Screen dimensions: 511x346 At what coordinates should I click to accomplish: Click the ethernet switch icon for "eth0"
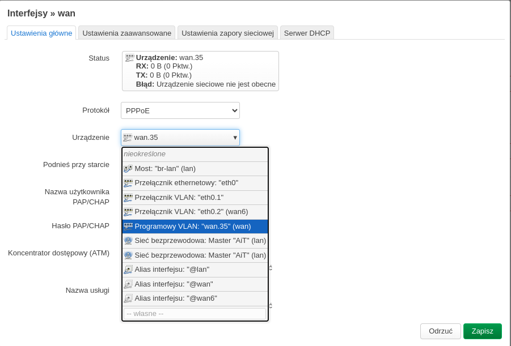point(128,183)
